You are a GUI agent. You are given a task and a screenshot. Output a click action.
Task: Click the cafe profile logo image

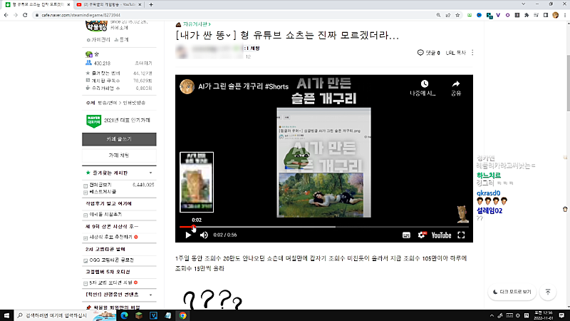click(96, 26)
